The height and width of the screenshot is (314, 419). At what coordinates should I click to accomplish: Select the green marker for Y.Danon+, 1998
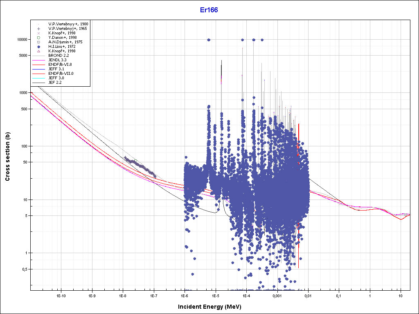[38, 38]
